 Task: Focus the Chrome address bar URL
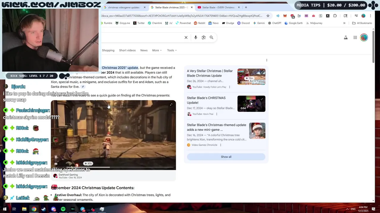point(182,16)
